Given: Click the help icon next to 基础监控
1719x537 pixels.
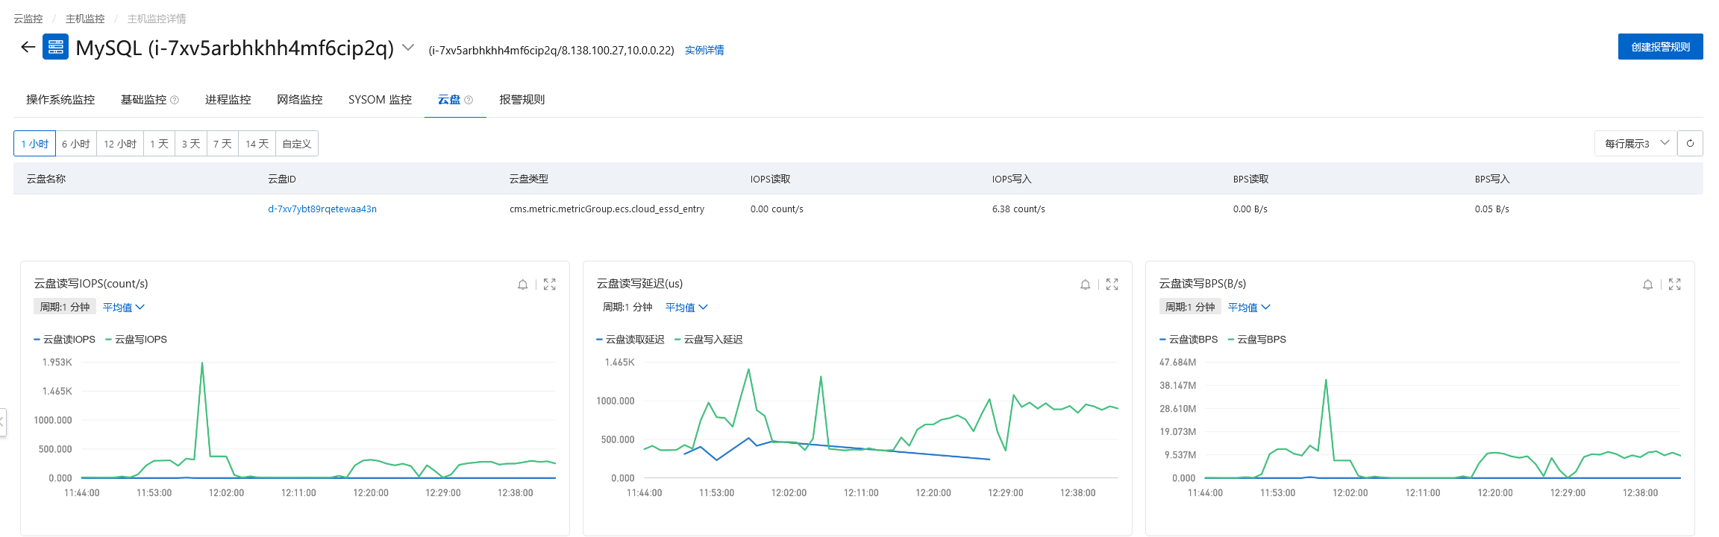Looking at the screenshot, I should (x=175, y=100).
